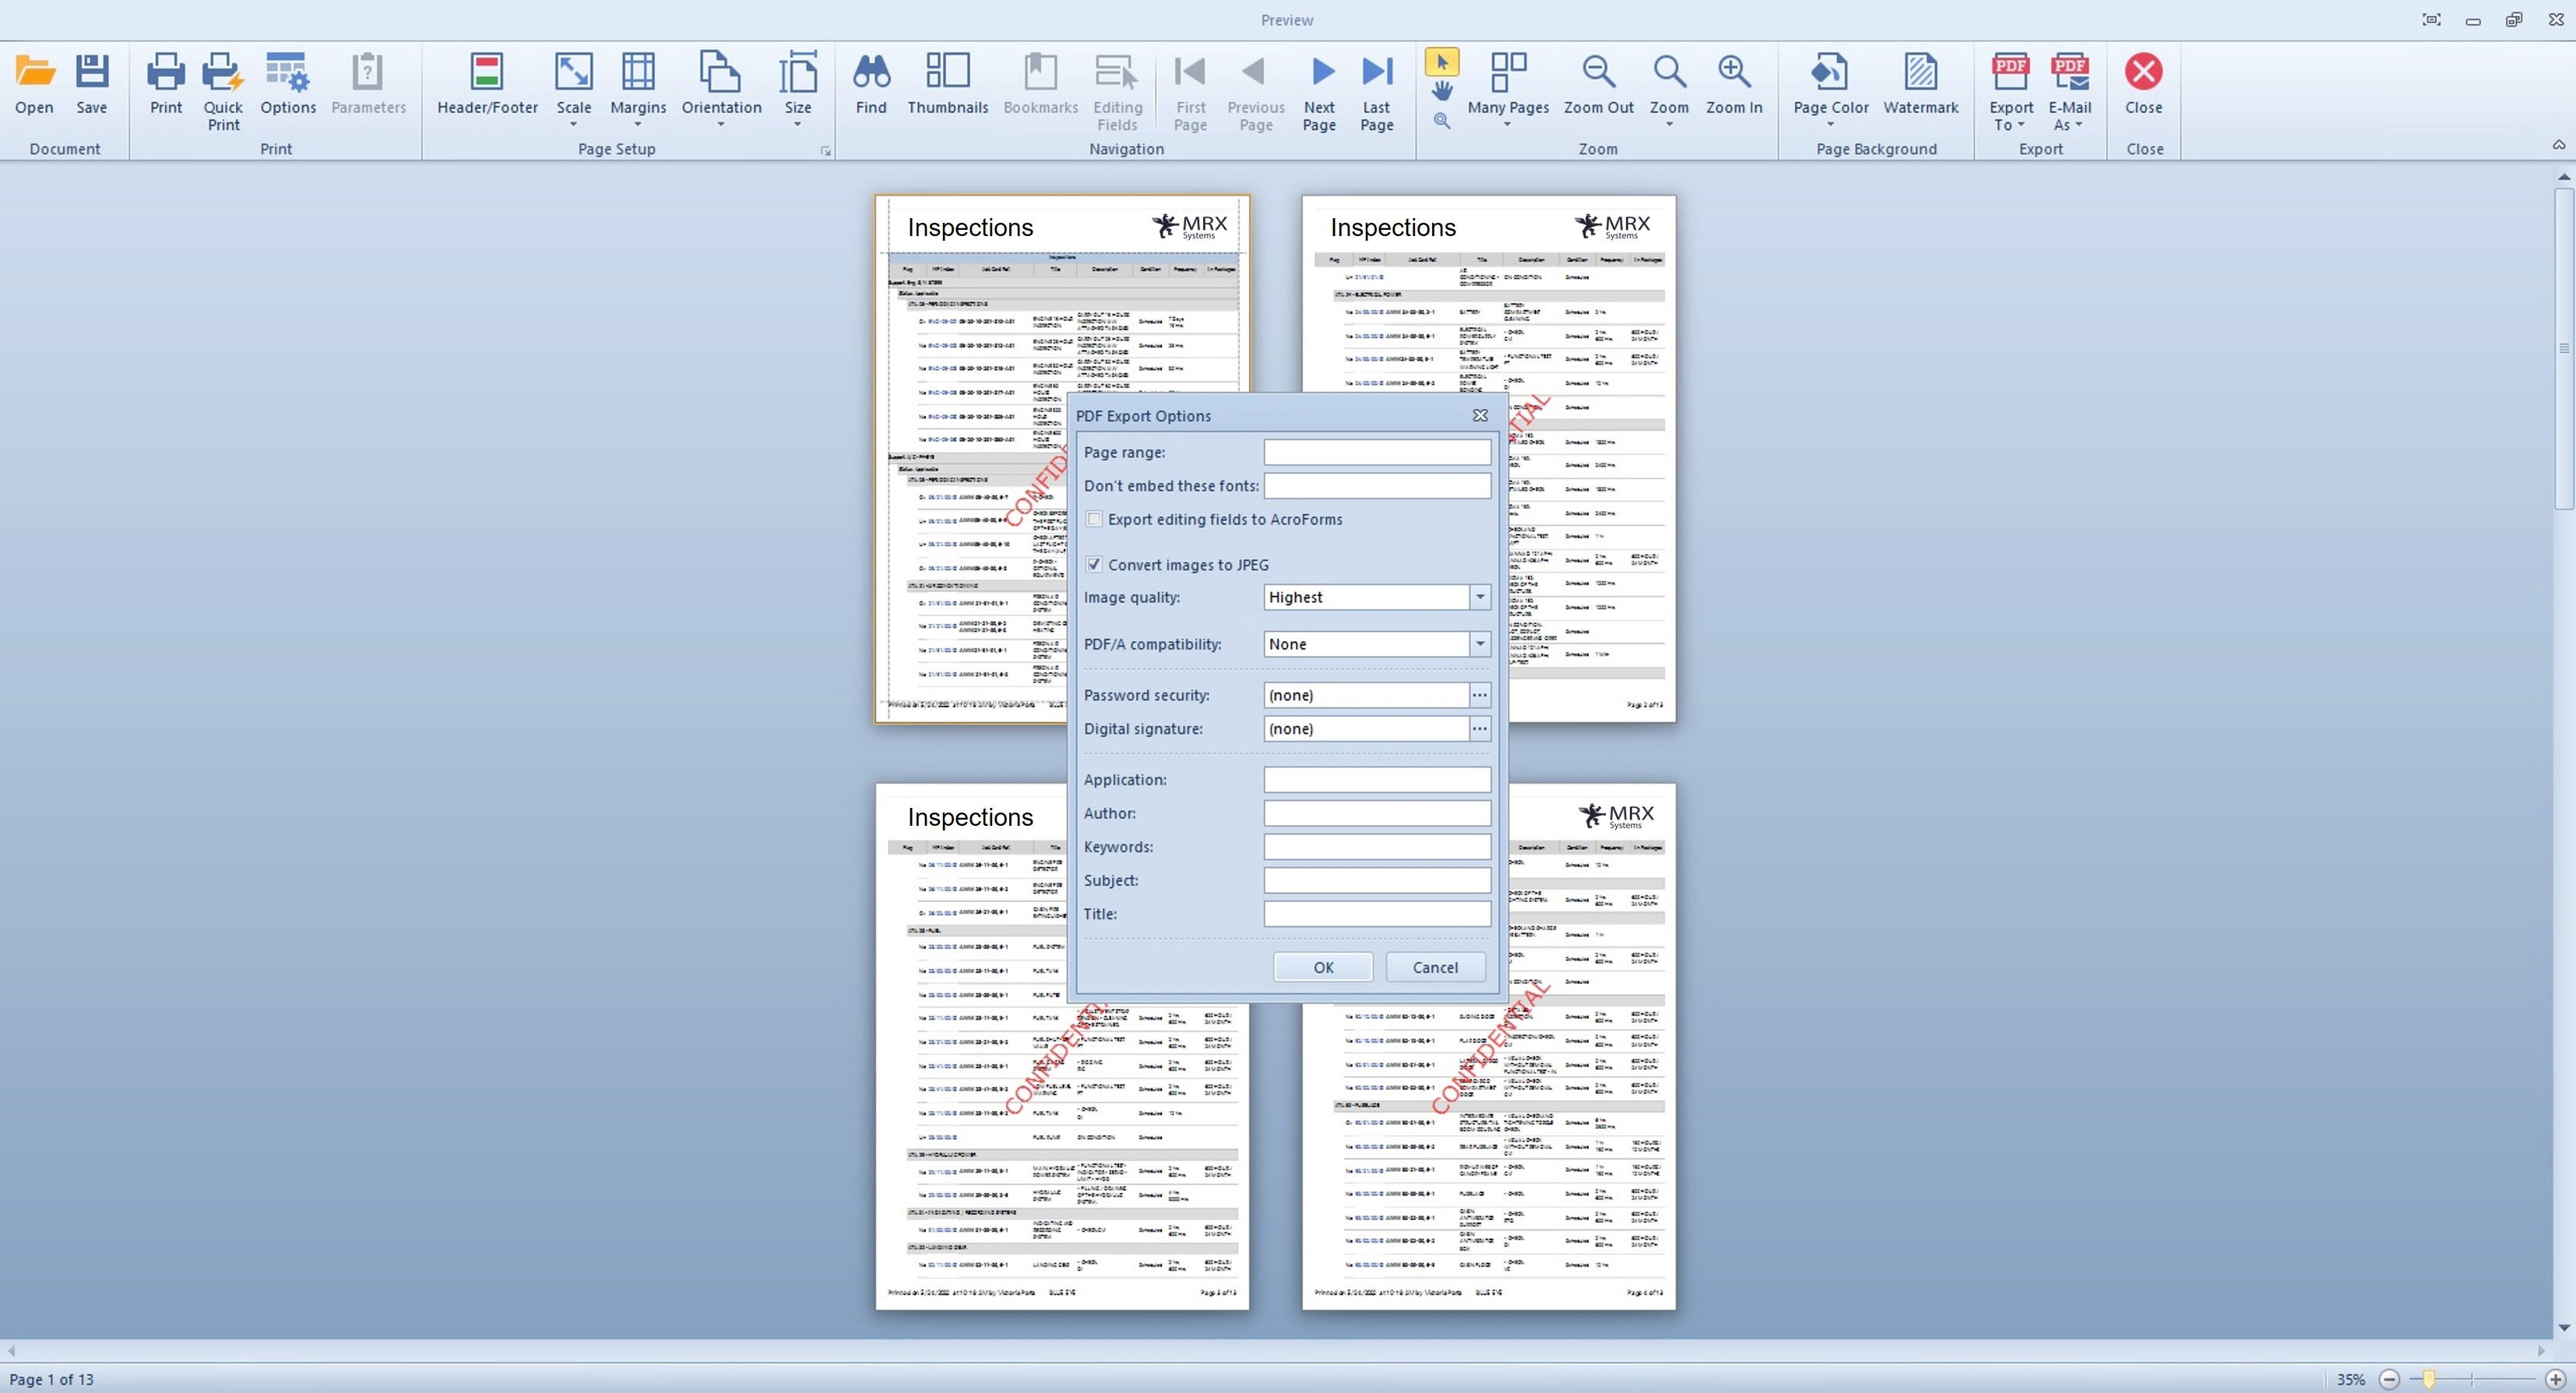Image resolution: width=2576 pixels, height=1393 pixels.
Task: Click into the Subject field
Action: pyautogui.click(x=1377, y=880)
